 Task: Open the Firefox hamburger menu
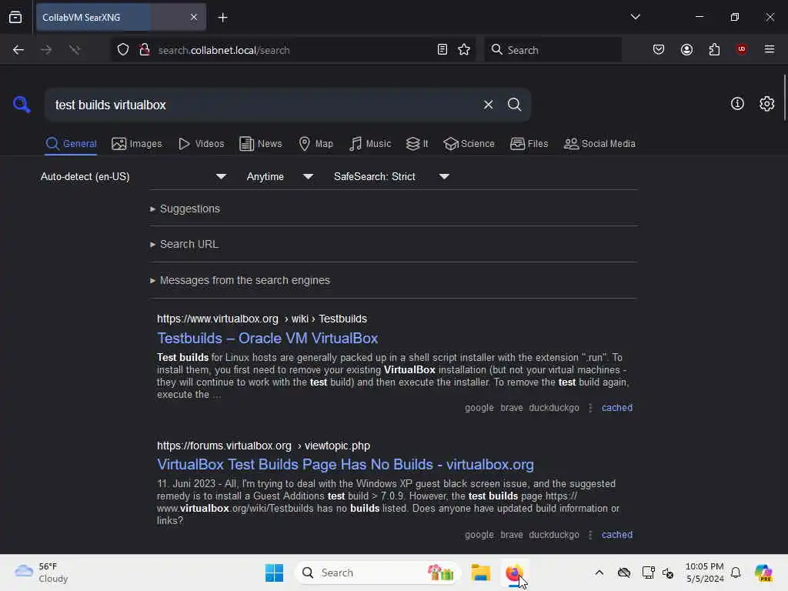(x=769, y=49)
